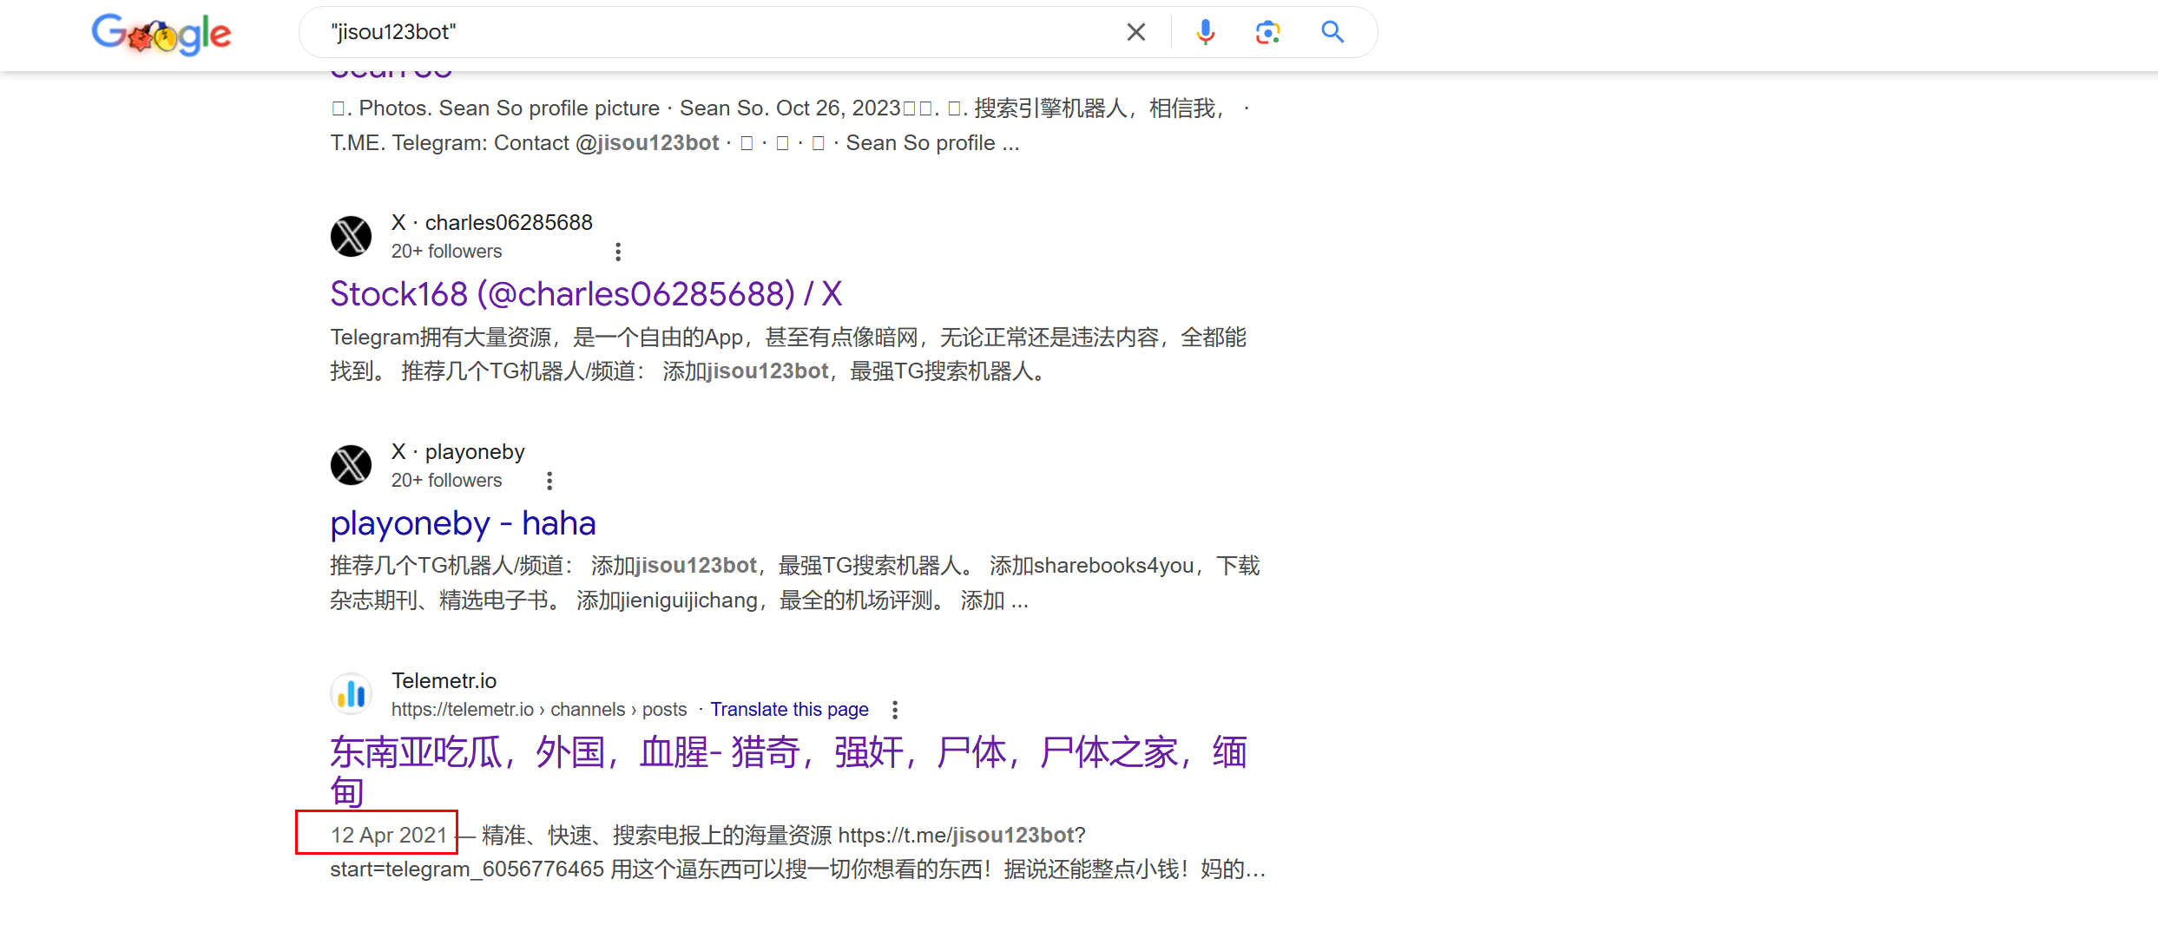The width and height of the screenshot is (2158, 938).
Task: Clear the search query with X
Action: (x=1135, y=32)
